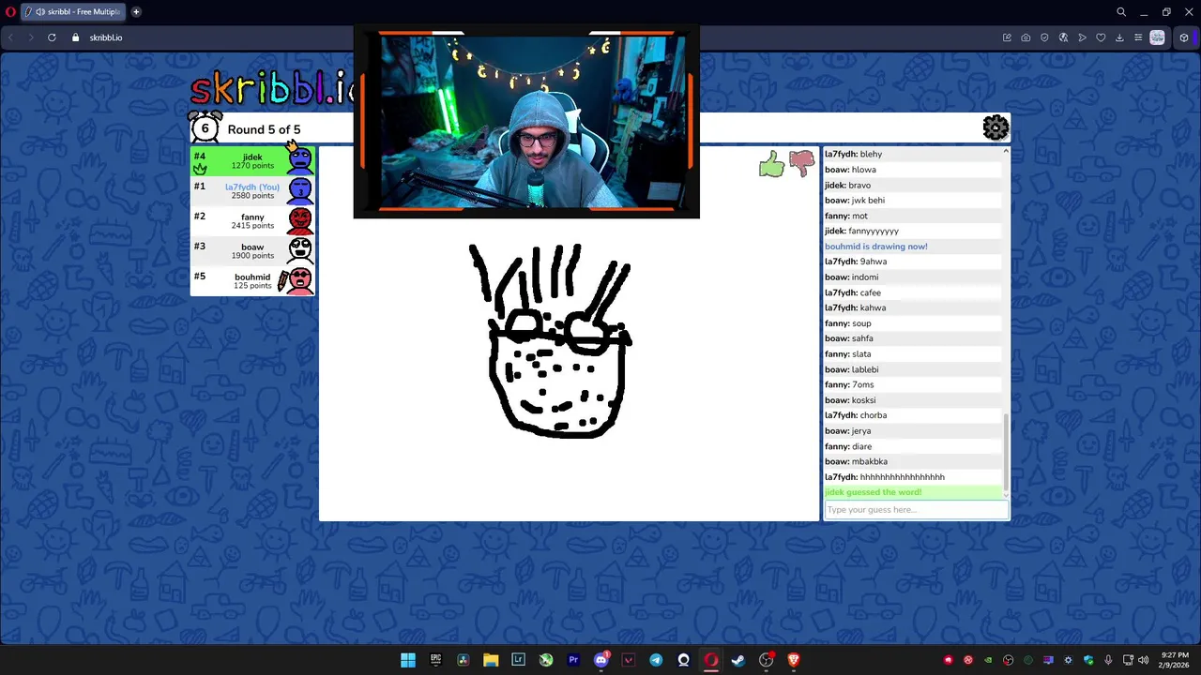The height and width of the screenshot is (675, 1201).
Task: Open browser tab search magnifier
Action: click(1121, 12)
